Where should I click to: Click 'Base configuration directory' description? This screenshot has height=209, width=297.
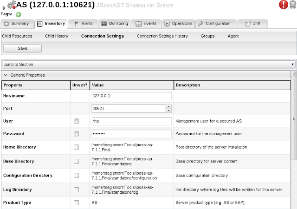[x=201, y=176]
